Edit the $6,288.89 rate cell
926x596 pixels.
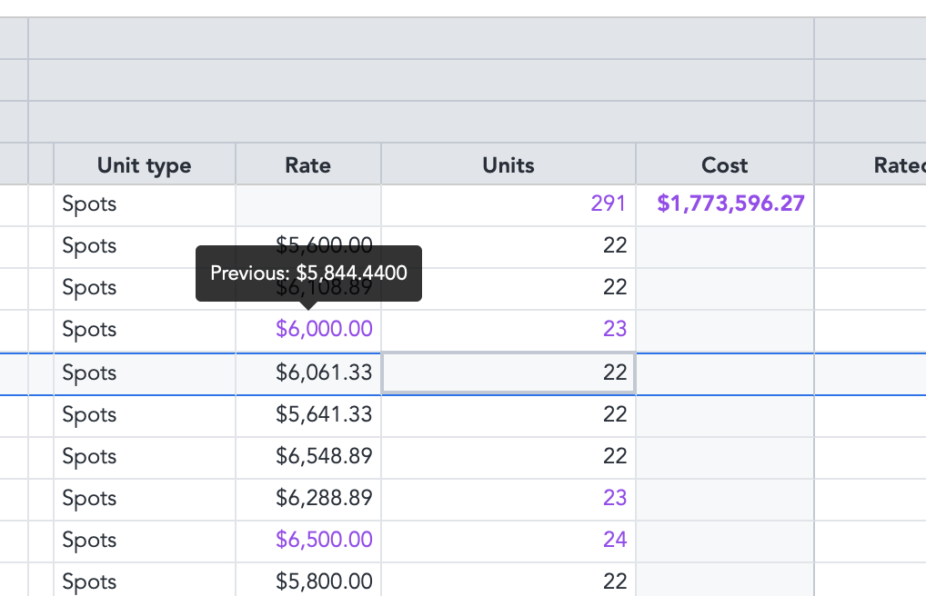pos(308,499)
